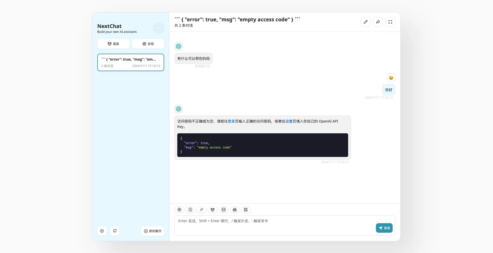Toggle fullscreen icon in chat header
The height and width of the screenshot is (253, 493).
[x=390, y=22]
